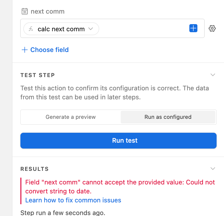Open Learn how to fix common issues link
This screenshot has height=216, width=224.
click(73, 200)
